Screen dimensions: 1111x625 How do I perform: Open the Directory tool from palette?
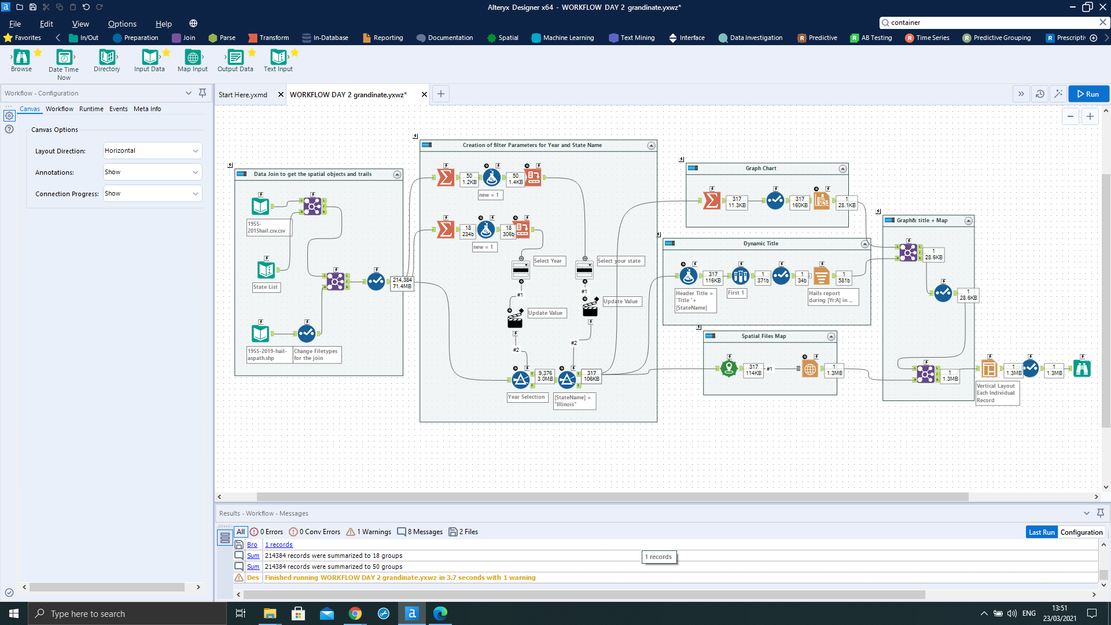(107, 57)
